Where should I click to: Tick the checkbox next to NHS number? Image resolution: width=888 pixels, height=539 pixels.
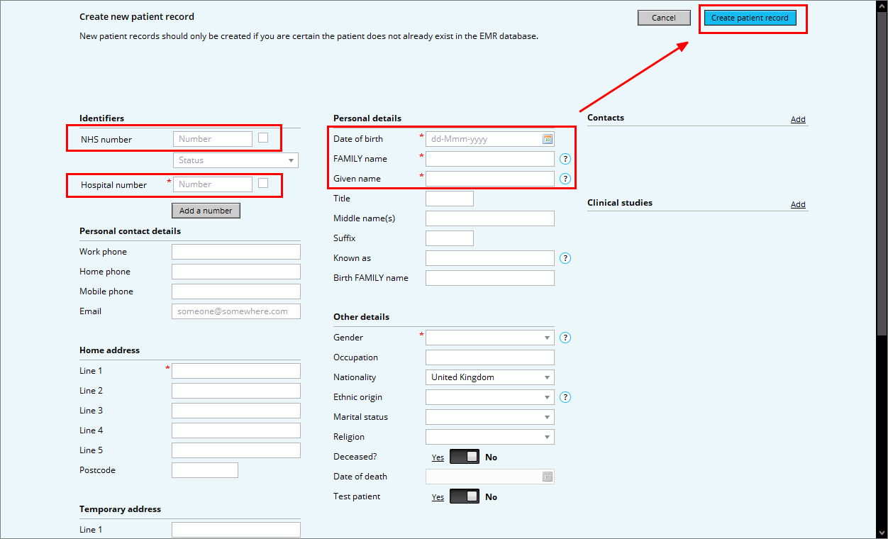[x=263, y=138]
